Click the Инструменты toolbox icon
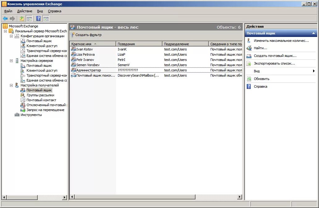319x208 pixels. coord(17,115)
